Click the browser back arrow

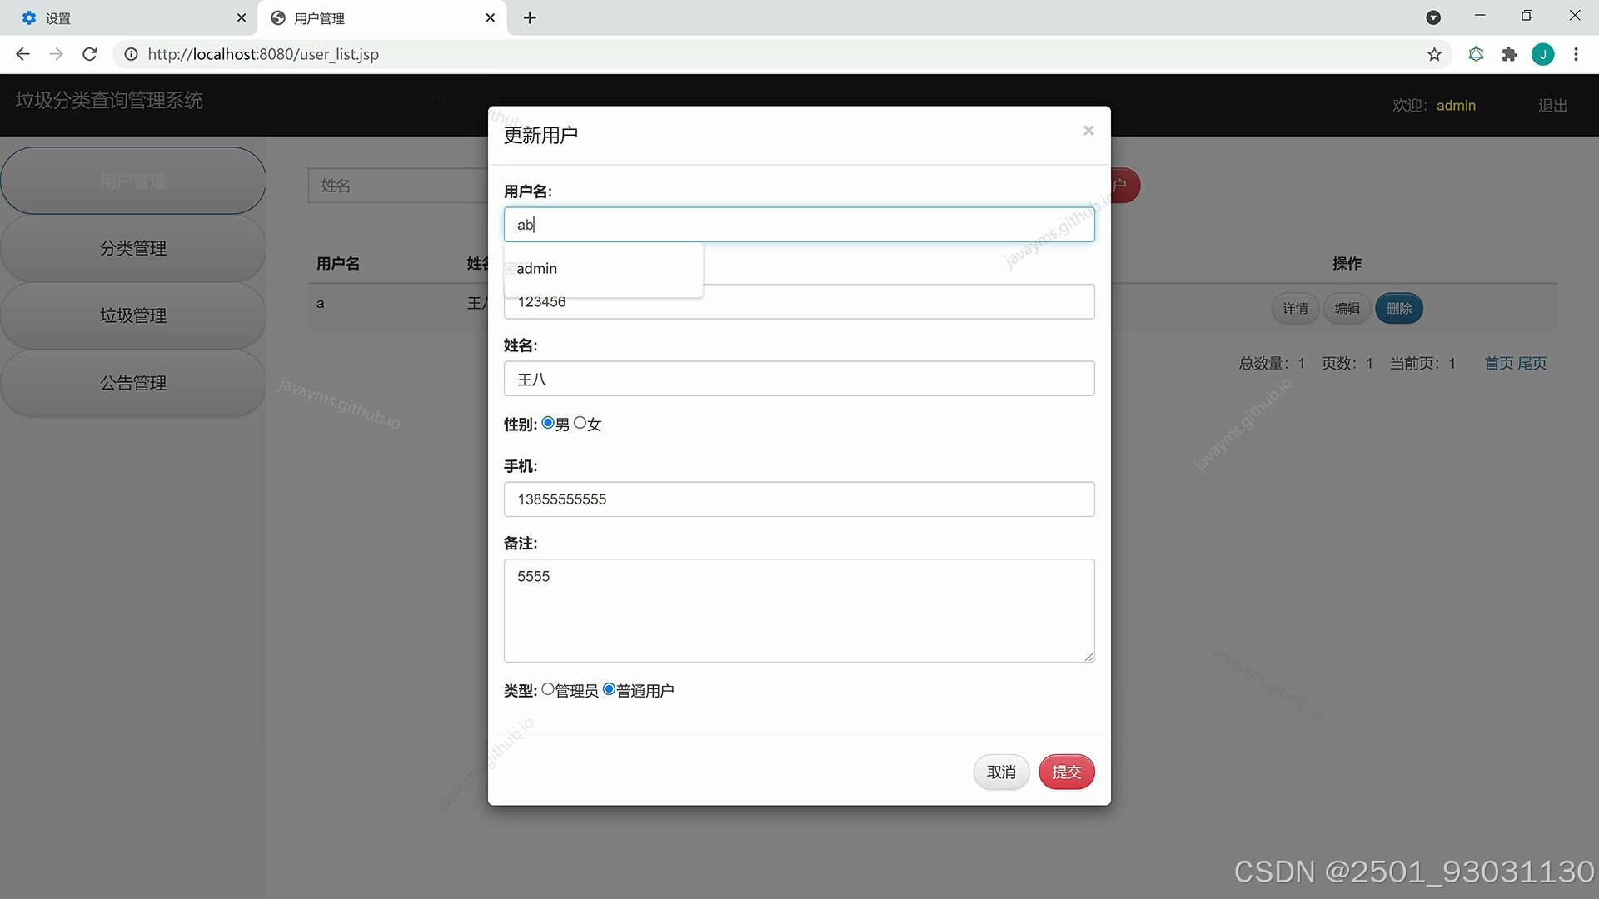[x=22, y=54]
